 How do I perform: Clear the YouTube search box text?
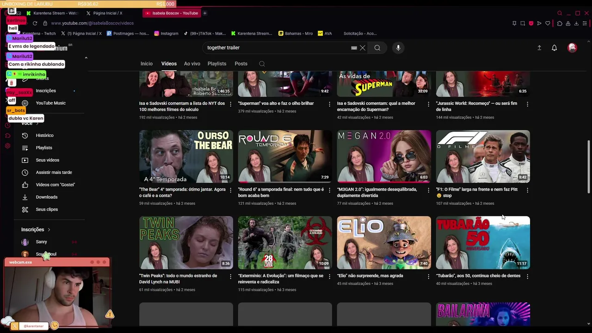coord(363,48)
